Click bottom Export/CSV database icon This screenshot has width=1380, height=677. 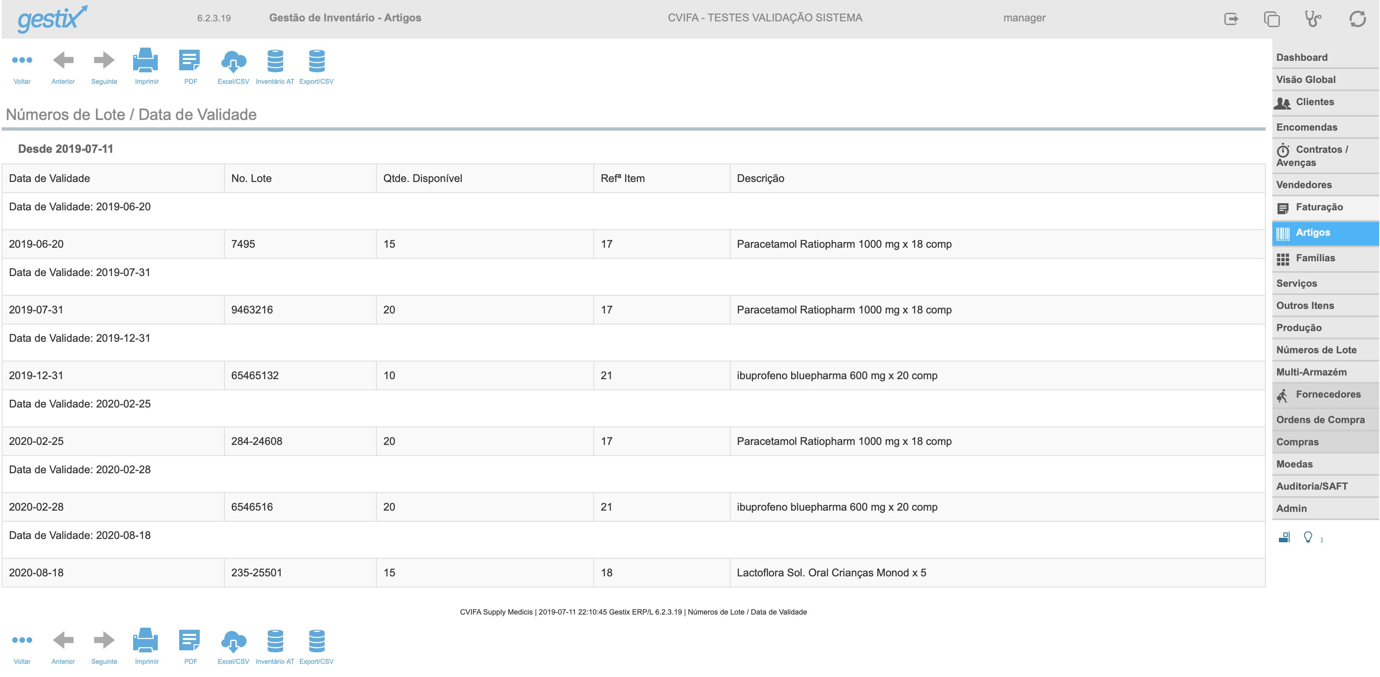tap(316, 641)
